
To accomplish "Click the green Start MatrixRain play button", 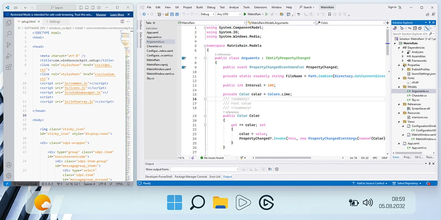I will pyautogui.click(x=245, y=14).
